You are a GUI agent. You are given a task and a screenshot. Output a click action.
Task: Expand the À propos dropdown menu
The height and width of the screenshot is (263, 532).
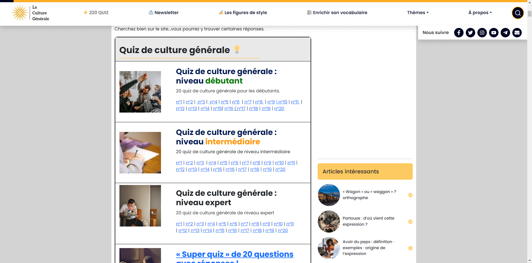click(480, 13)
